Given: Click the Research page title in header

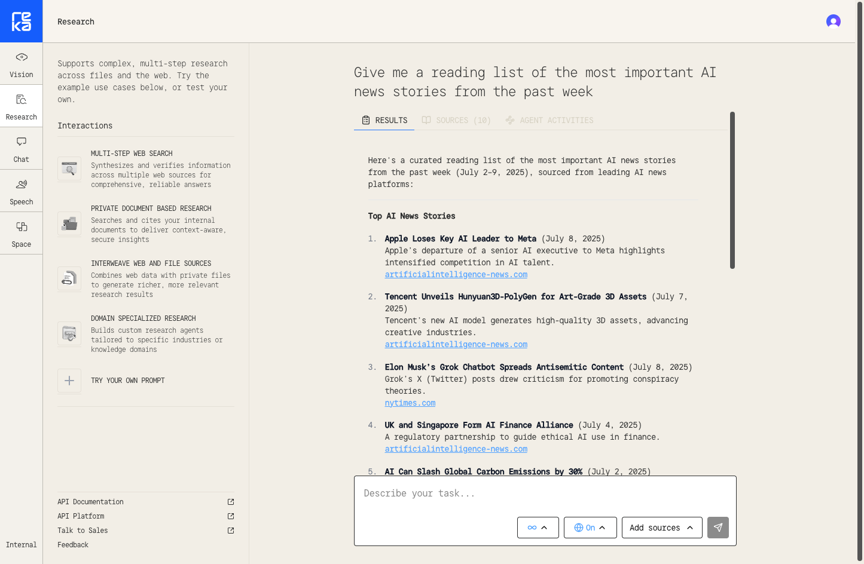Looking at the screenshot, I should pyautogui.click(x=76, y=22).
